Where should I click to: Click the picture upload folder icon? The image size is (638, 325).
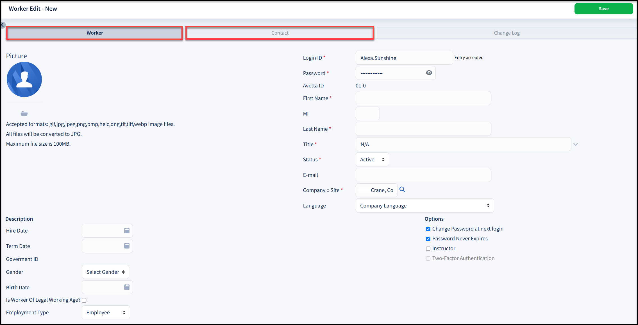tap(24, 114)
